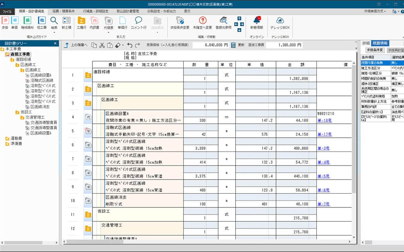Select 直接工事費 in the tree
Screen dimensions: 404x252
20,54
